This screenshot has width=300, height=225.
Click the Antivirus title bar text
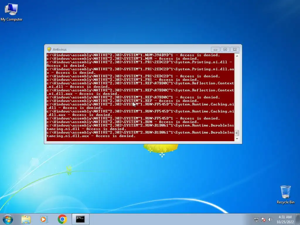[59, 49]
